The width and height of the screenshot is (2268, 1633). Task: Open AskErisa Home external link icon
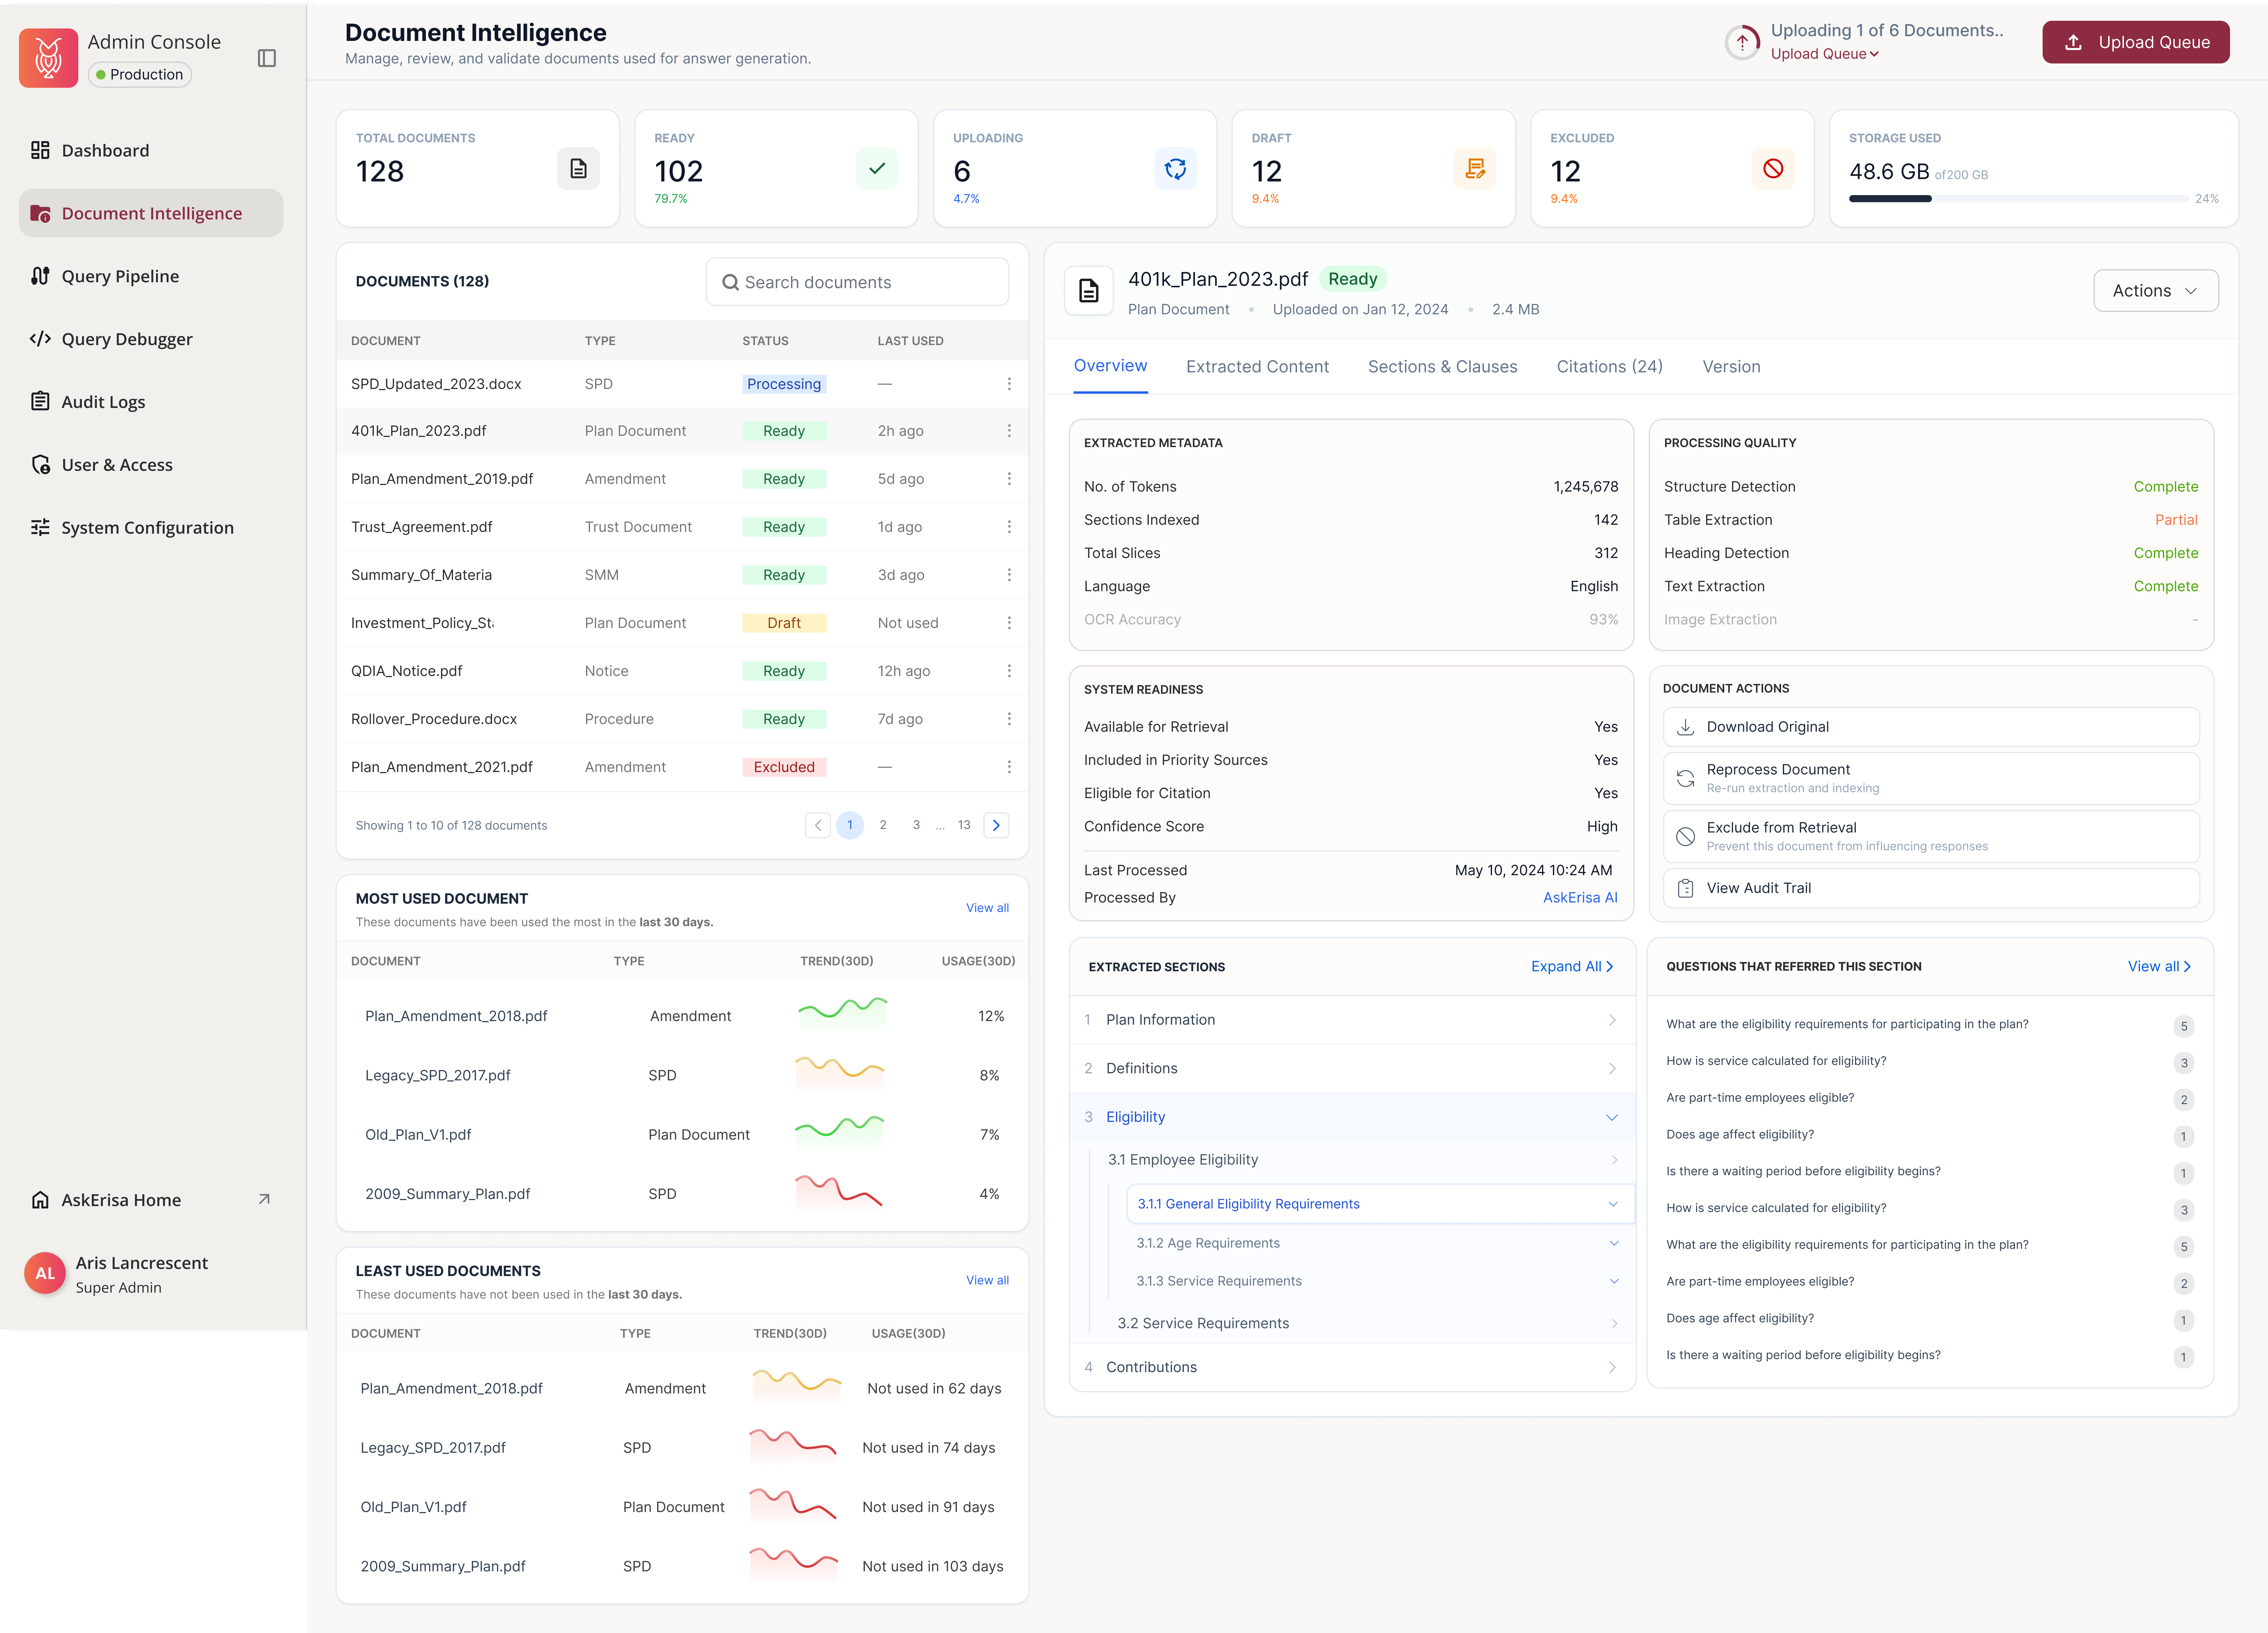pyautogui.click(x=264, y=1199)
